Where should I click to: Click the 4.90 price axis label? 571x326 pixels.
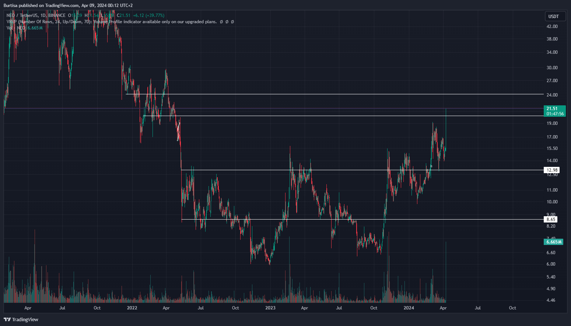click(551, 289)
